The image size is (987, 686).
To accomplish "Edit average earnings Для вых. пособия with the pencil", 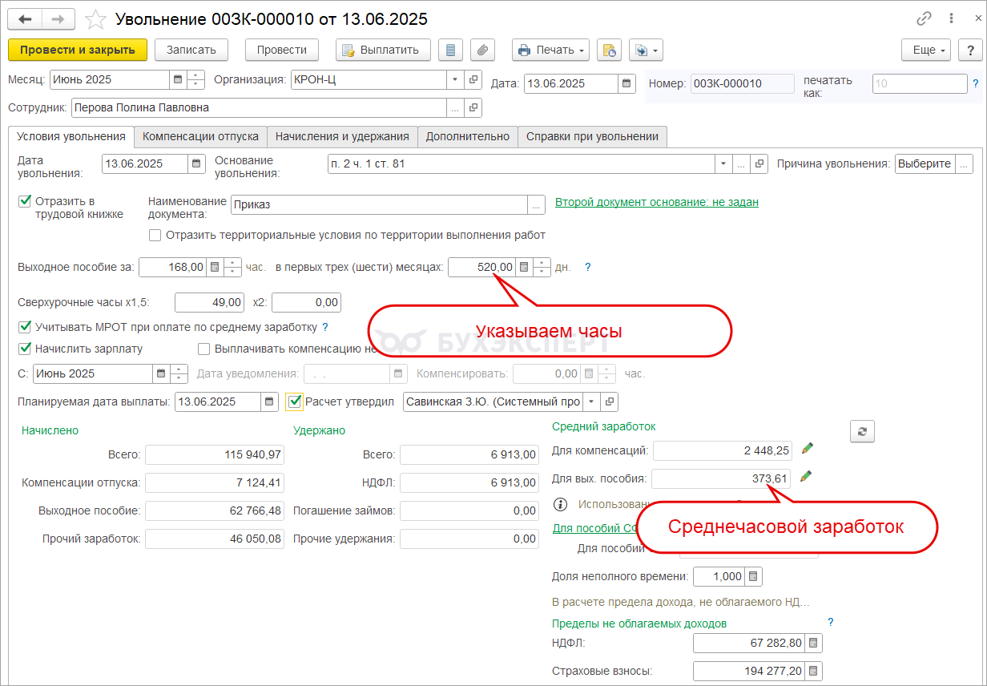I will tap(807, 477).
